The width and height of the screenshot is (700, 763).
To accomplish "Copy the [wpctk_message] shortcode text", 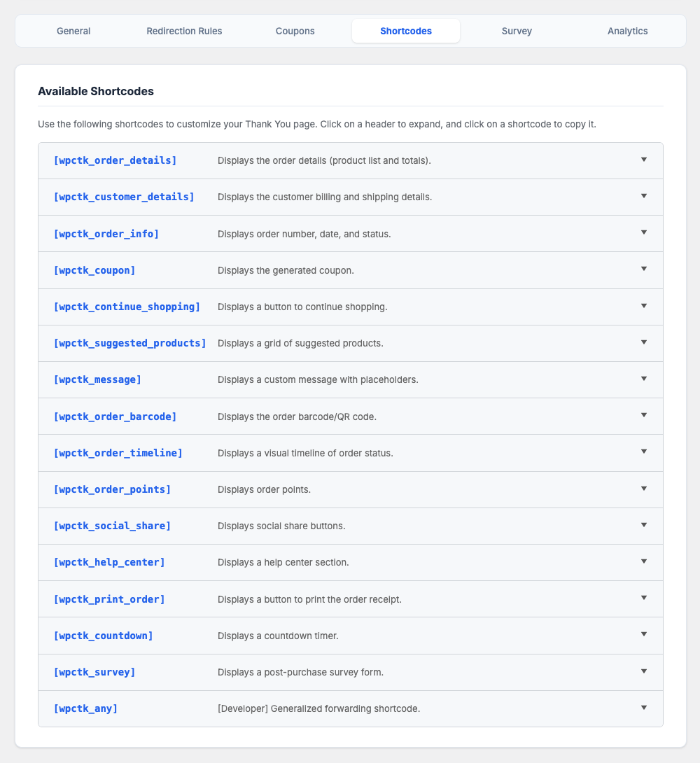I will coord(97,379).
